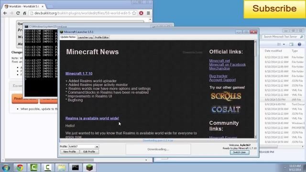The height and width of the screenshot is (172, 306).
Task: Open second Camtasia recorder taskbar icon
Action: point(48,168)
